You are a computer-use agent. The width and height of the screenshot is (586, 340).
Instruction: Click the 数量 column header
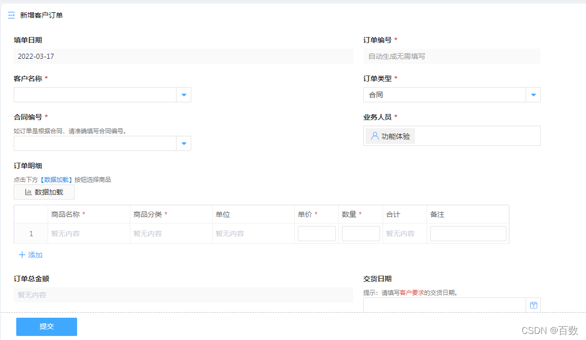(361, 215)
